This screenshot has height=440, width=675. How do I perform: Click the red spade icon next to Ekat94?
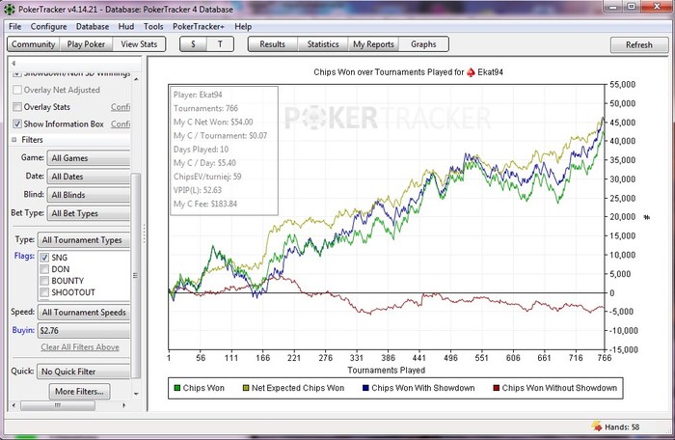coord(471,72)
